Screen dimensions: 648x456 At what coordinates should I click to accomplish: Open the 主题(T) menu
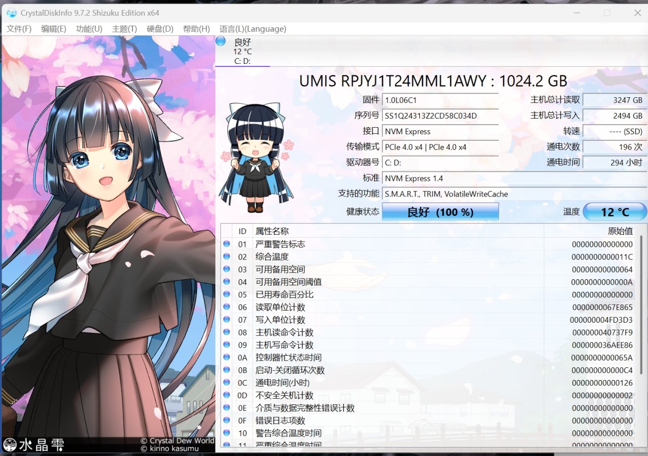pos(125,29)
